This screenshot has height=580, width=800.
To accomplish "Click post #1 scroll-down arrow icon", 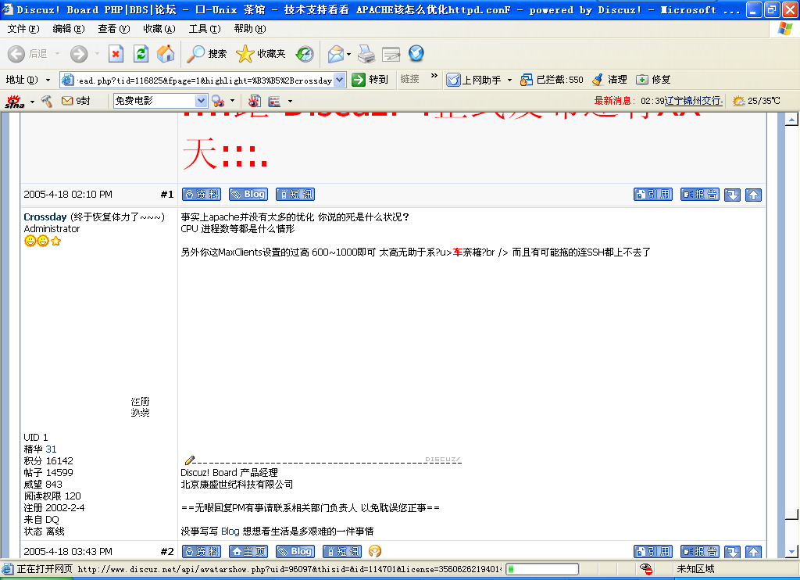I will click(x=732, y=195).
